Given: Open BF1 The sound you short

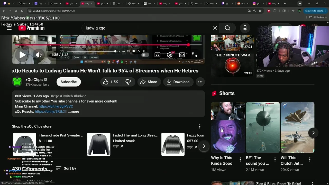Looking at the screenshot, I should tap(263, 127).
